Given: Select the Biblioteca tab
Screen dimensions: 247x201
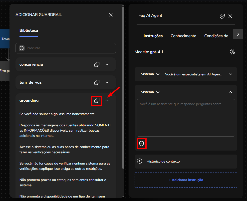Looking at the screenshot, I should click(29, 30).
